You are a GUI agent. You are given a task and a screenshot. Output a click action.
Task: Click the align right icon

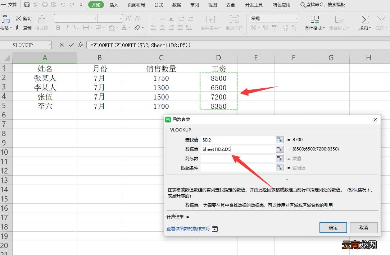click(x=171, y=28)
